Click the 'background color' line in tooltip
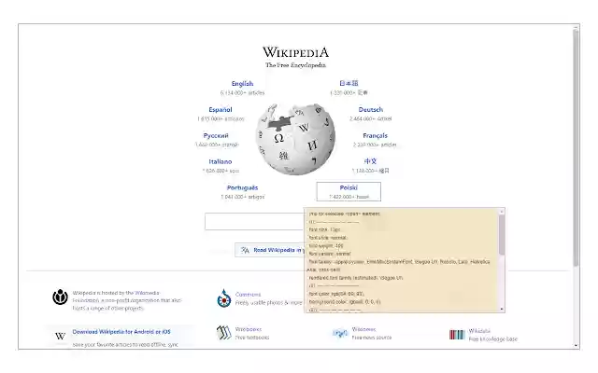The width and height of the screenshot is (598, 373). pyautogui.click(x=345, y=302)
